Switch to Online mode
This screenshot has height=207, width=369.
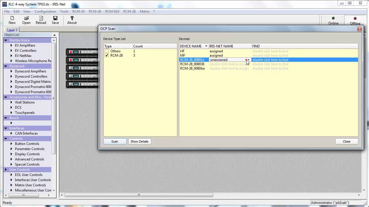333,21
